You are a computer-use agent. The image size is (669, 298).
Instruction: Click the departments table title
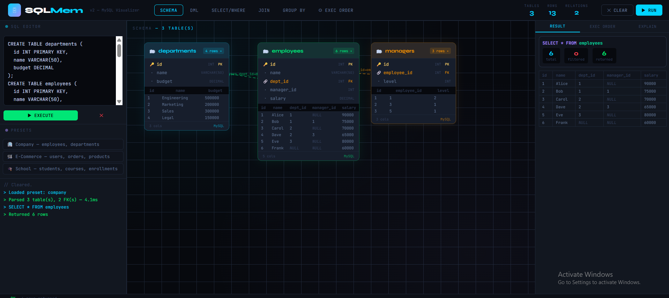click(x=177, y=51)
